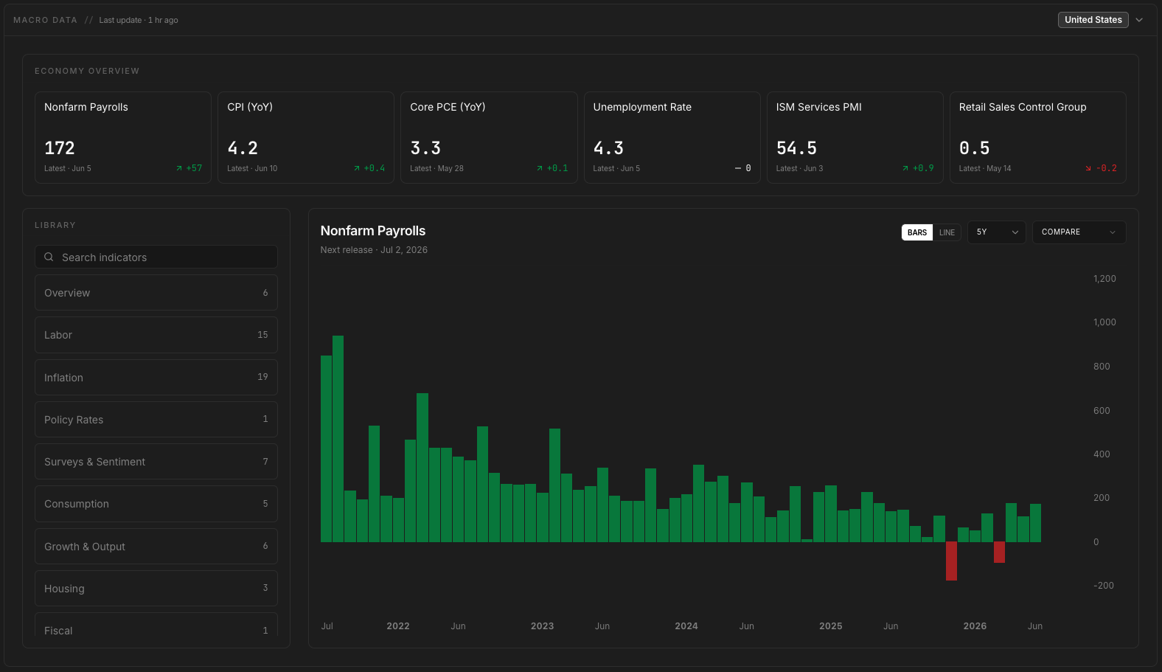The image size is (1162, 672).
Task: Click the ECONOMY OVERVIEW section heading
Action: 87,71
